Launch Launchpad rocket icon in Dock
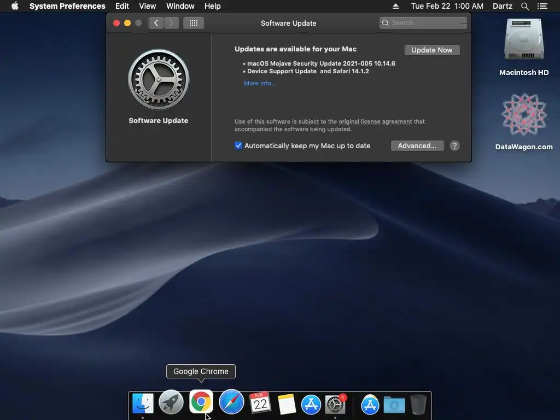 (171, 402)
